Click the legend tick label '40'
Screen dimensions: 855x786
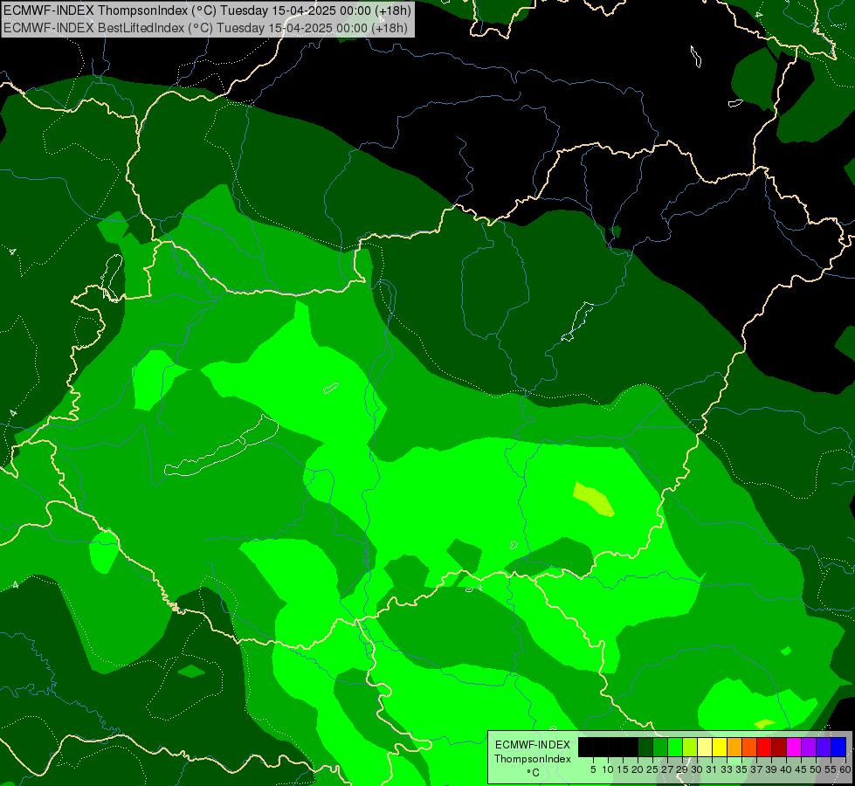(786, 769)
